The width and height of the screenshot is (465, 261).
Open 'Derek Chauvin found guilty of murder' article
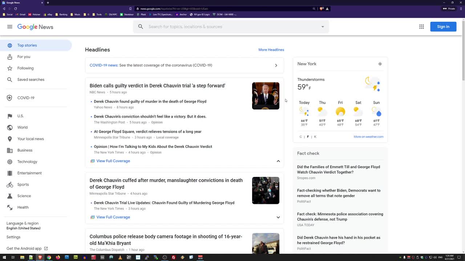pos(150,101)
